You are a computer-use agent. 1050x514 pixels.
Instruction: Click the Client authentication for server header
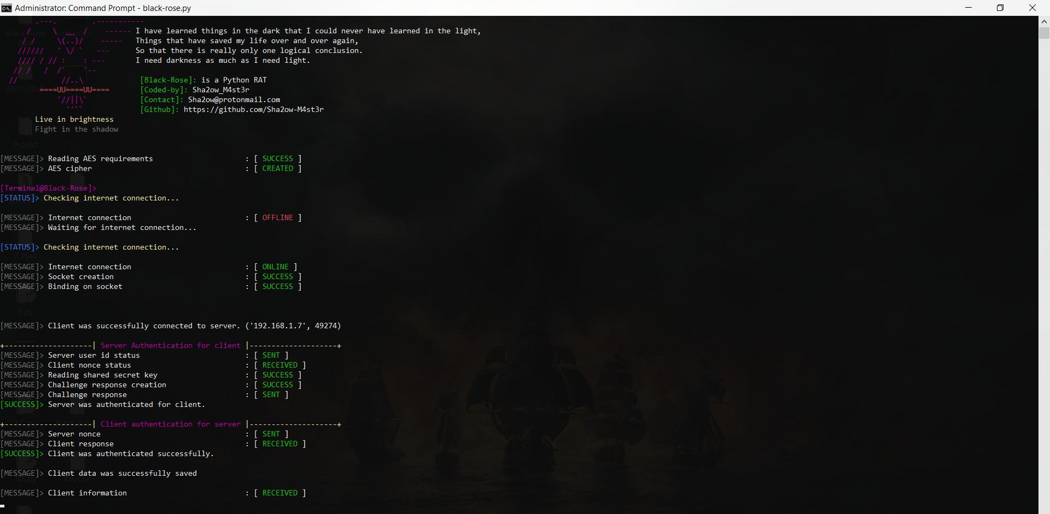tap(170, 424)
